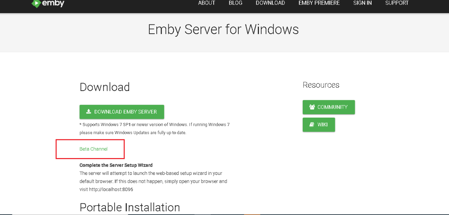Click the people icon on Community button
The width and height of the screenshot is (449, 215).
312,107
